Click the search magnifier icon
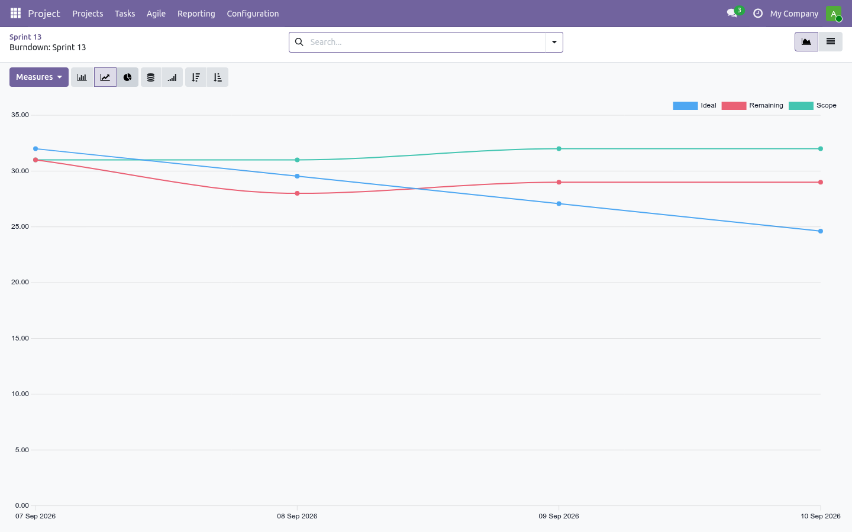The height and width of the screenshot is (532, 852). pyautogui.click(x=299, y=42)
